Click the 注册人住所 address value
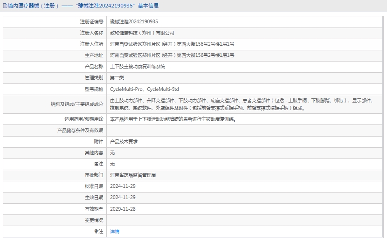Viewport: 387px width, 241px height. (x=172, y=44)
